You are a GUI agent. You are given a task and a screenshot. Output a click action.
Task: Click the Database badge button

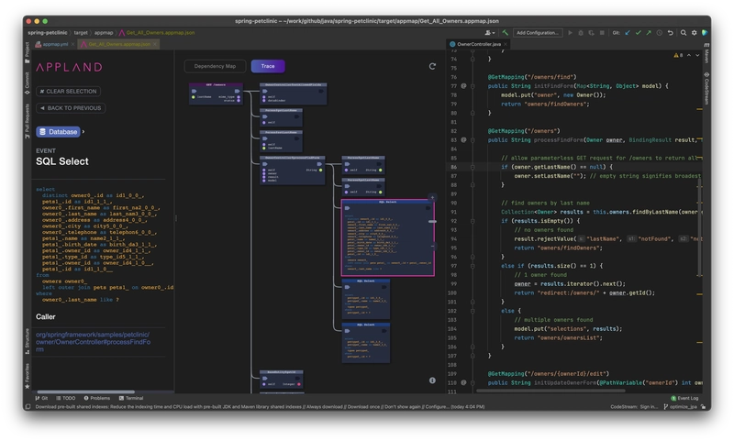tap(58, 132)
